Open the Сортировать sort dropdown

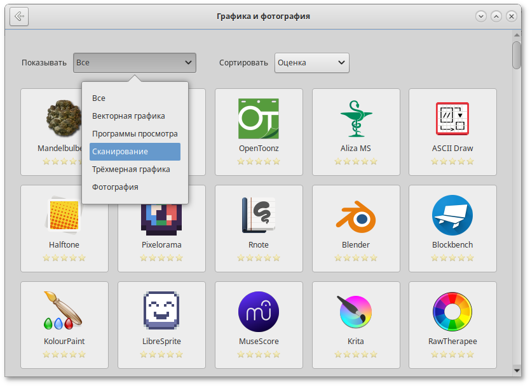point(311,62)
